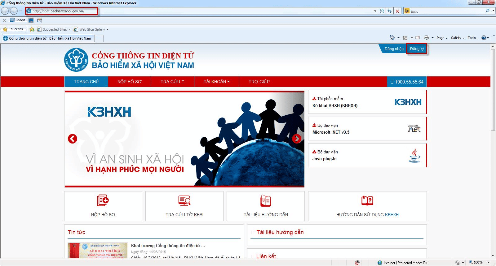Screen dimensions: 496x266
Task: Click the blocked content status bar icon
Action: point(357,263)
